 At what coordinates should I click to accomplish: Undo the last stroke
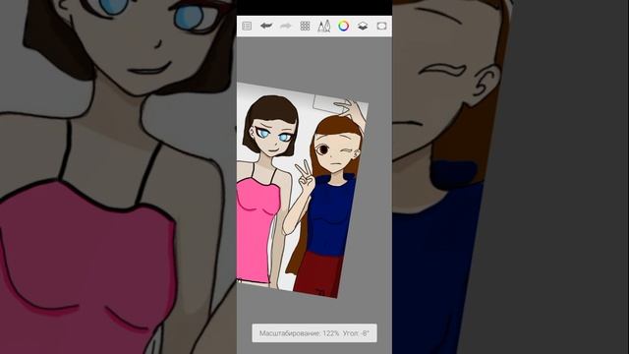[266, 27]
